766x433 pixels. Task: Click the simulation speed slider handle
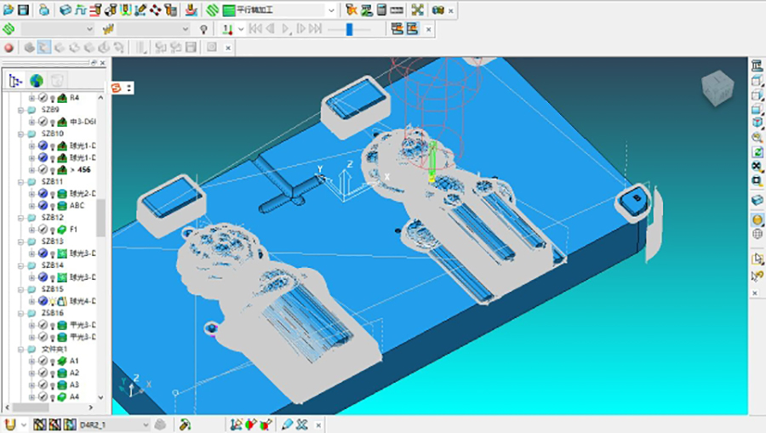[x=350, y=29]
